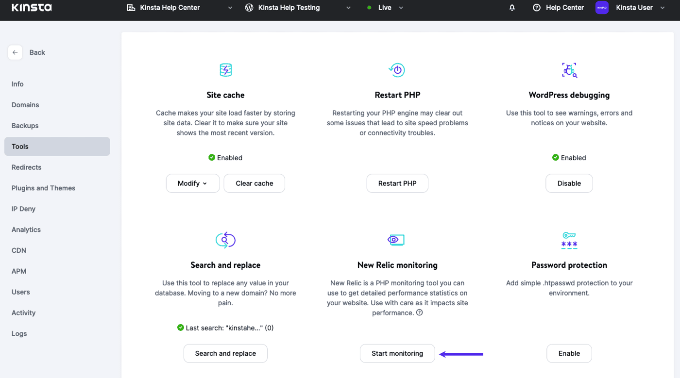Viewport: 680px width, 378px height.
Task: Click the Restart PHP button
Action: [397, 183]
